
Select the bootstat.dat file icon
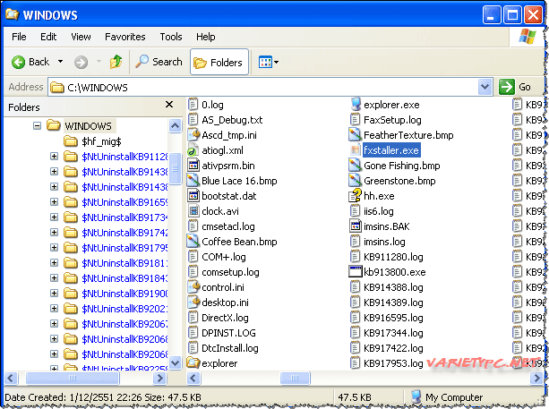point(193,196)
